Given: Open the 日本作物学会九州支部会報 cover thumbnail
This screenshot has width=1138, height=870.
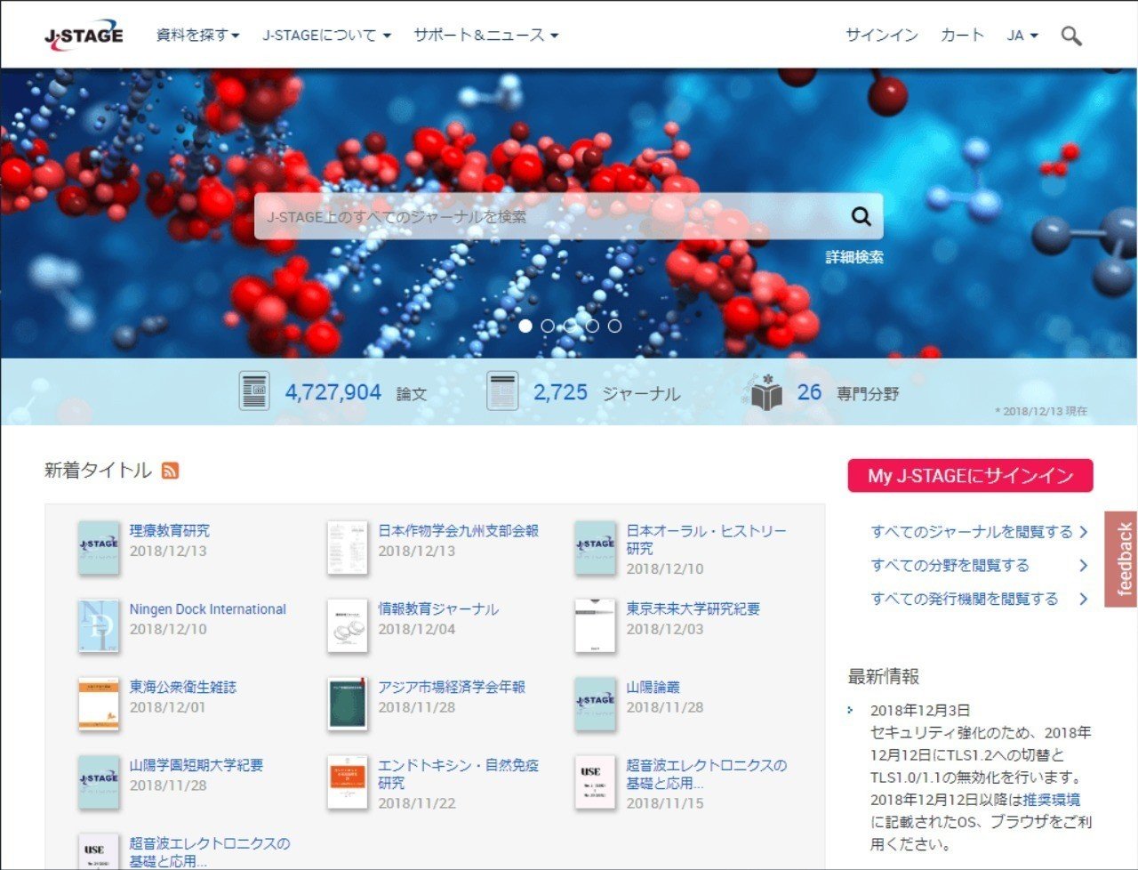Looking at the screenshot, I should coord(347,548).
